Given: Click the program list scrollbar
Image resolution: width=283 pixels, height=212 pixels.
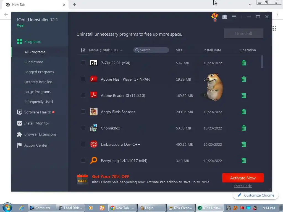Looking at the screenshot, I should [x=262, y=62].
